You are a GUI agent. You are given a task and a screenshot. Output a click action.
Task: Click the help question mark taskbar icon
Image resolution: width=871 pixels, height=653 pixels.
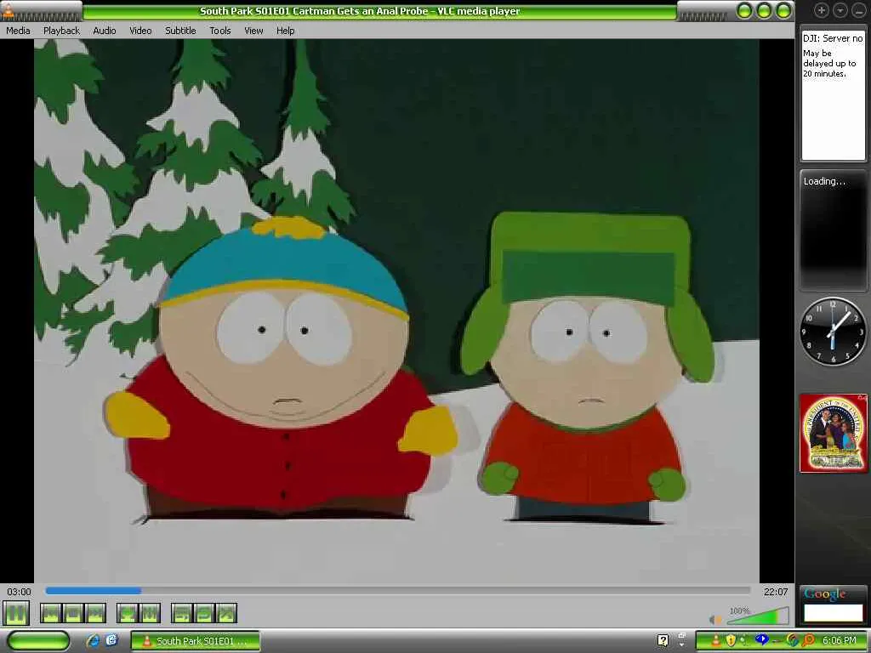pos(663,640)
